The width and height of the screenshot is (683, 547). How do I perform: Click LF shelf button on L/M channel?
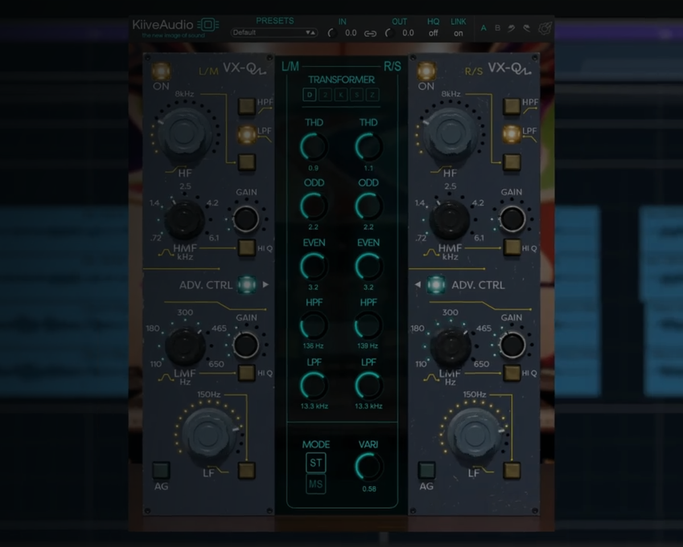tap(246, 471)
